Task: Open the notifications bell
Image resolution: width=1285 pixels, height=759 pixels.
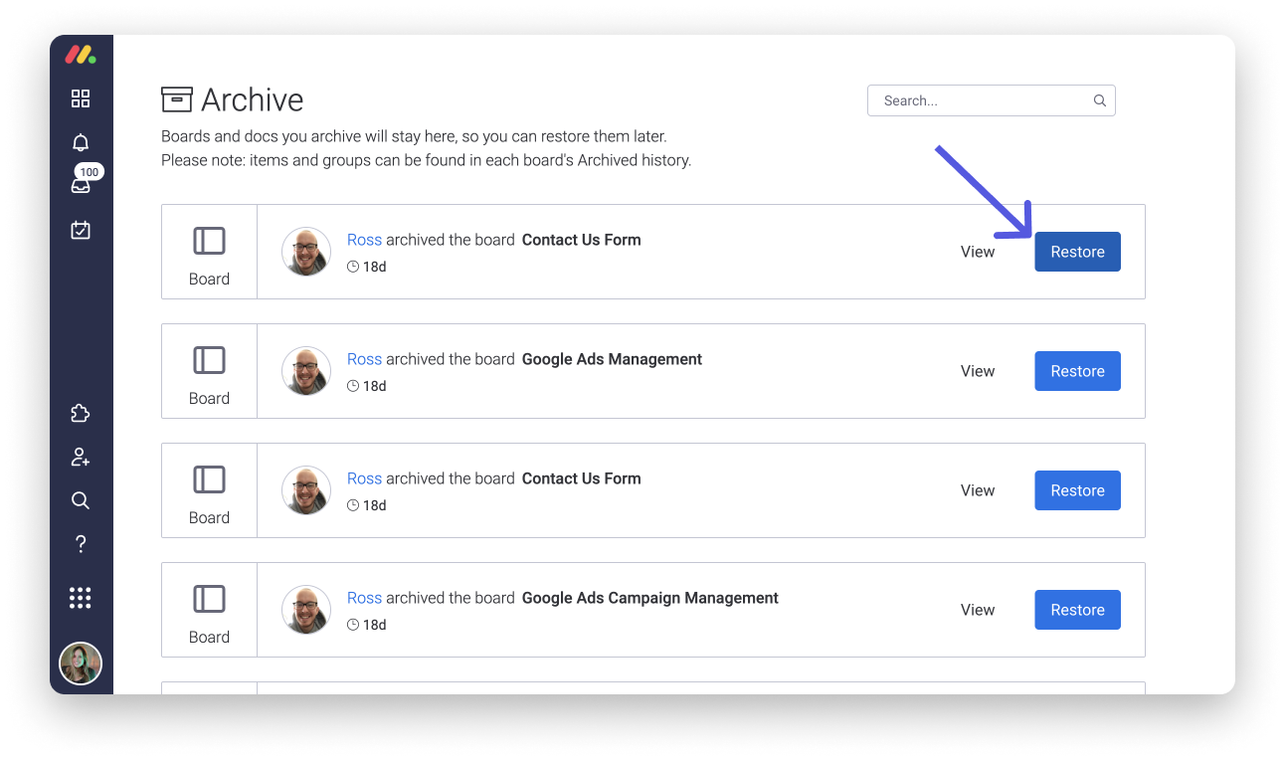Action: pyautogui.click(x=81, y=142)
